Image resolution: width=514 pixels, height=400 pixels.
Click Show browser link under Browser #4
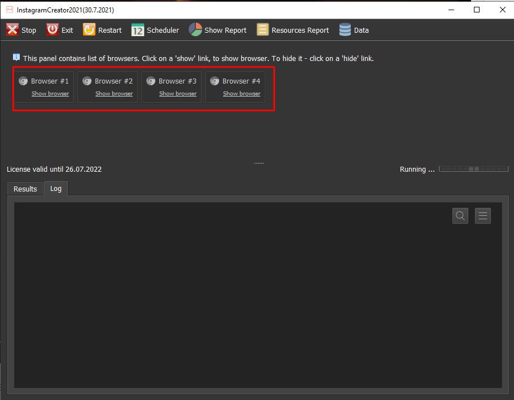[242, 94]
